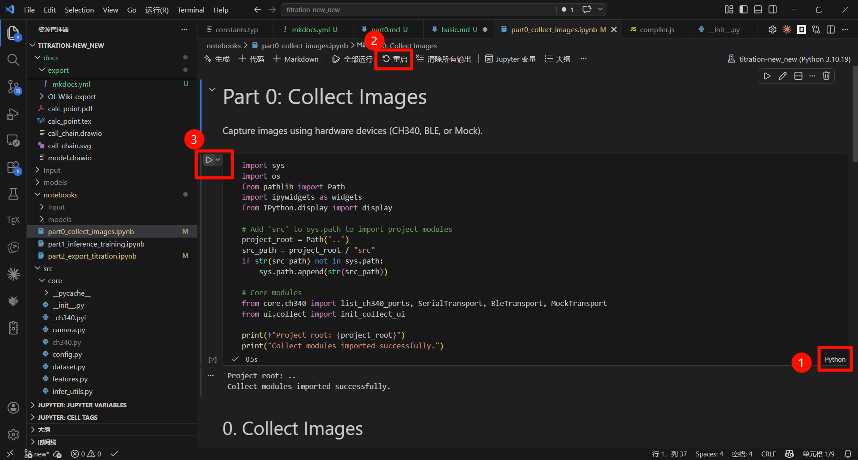858x460 pixels.
Task: Open chat dropdown arrow in title bar
Action: coord(601,9)
